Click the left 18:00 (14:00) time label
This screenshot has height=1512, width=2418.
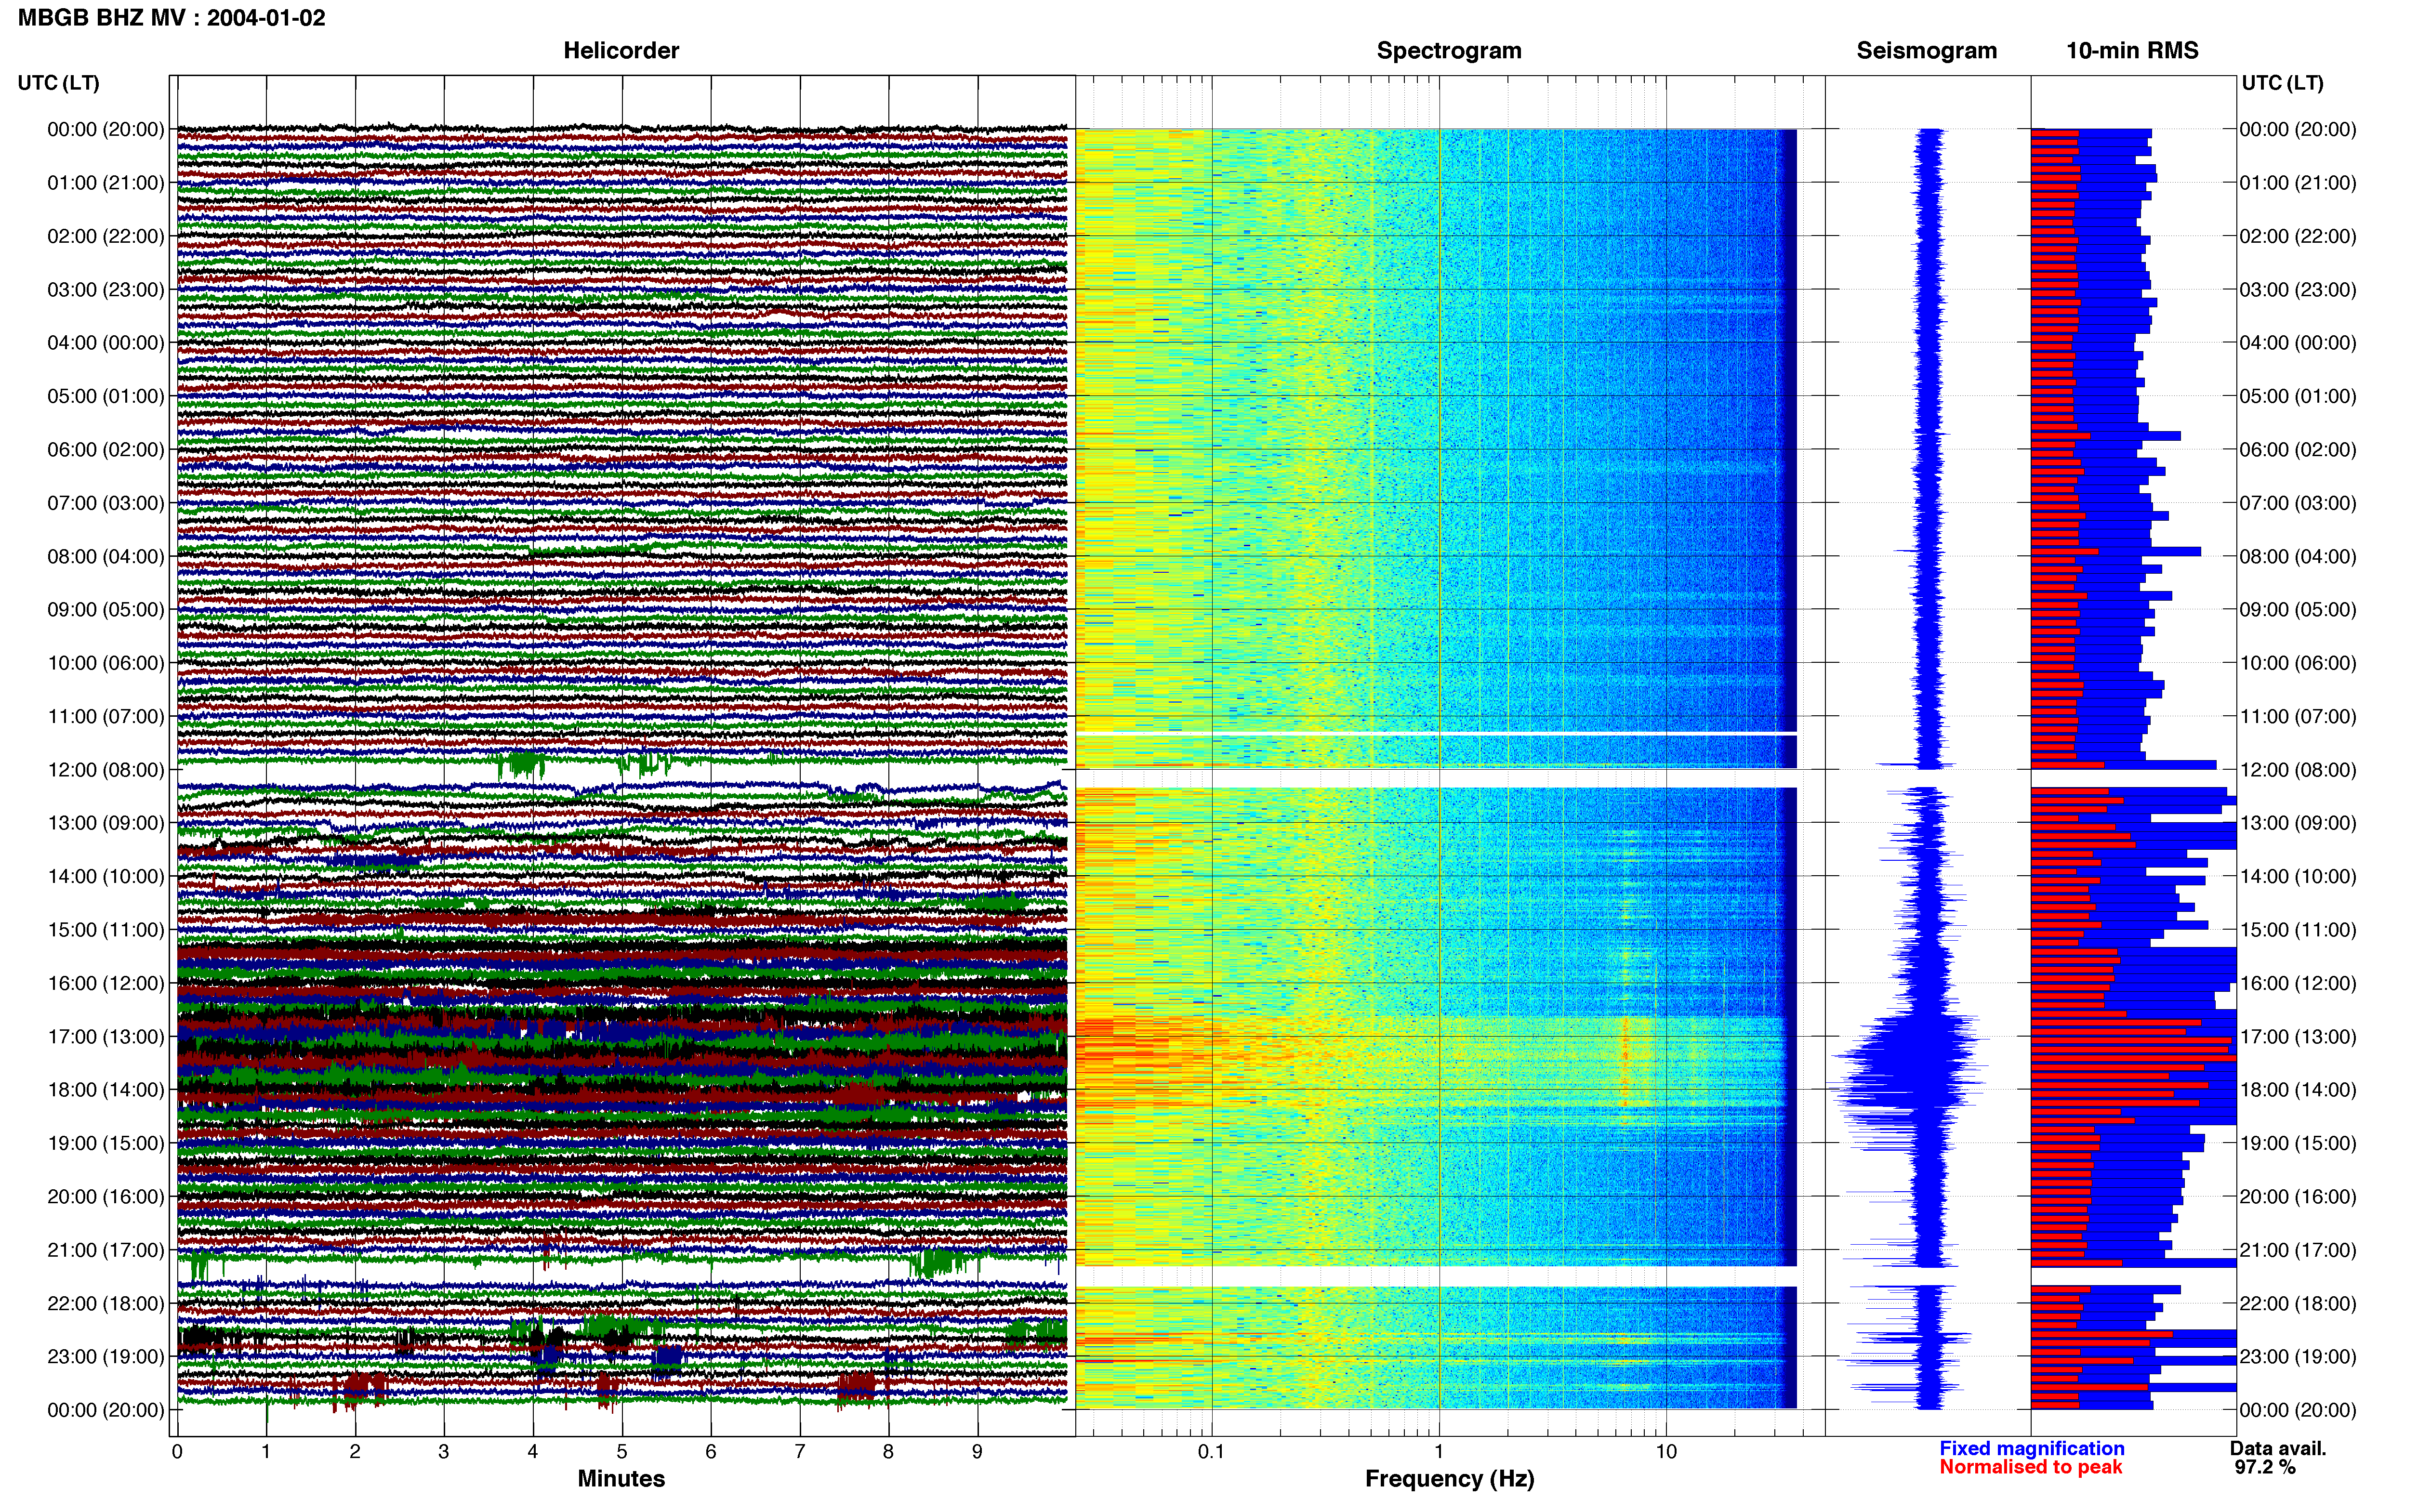106,1090
